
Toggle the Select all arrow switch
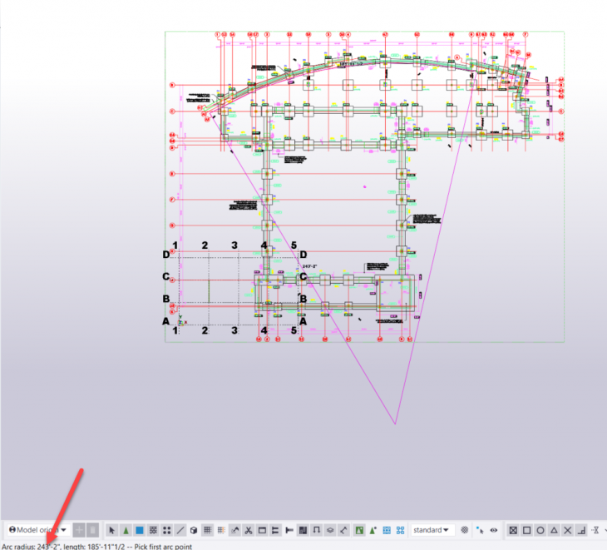tap(112, 530)
